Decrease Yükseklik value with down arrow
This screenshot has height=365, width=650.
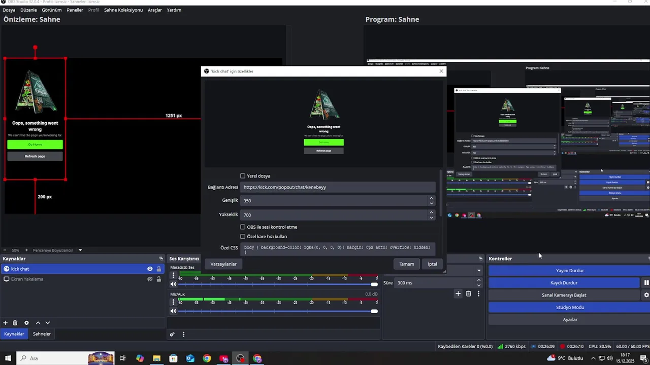coord(432,217)
